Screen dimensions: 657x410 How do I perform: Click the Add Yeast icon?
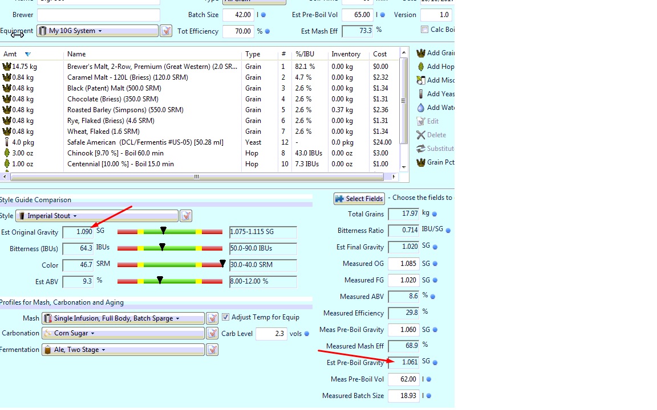(421, 94)
